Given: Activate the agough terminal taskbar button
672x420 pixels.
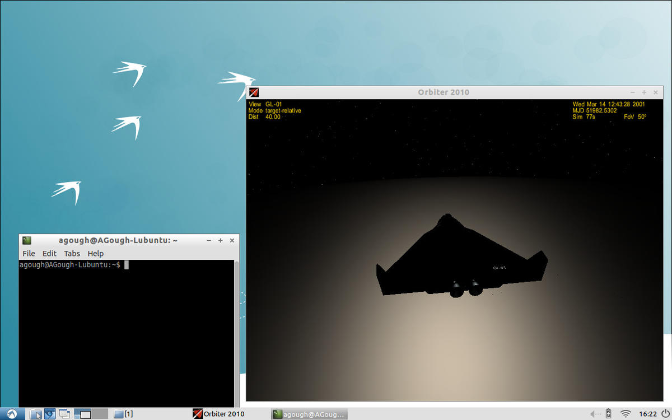Looking at the screenshot, I should coord(309,414).
